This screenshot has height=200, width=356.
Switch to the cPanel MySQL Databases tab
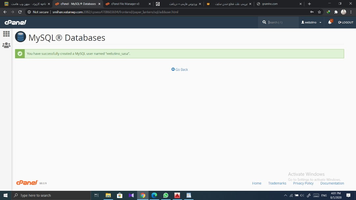pyautogui.click(x=78, y=4)
